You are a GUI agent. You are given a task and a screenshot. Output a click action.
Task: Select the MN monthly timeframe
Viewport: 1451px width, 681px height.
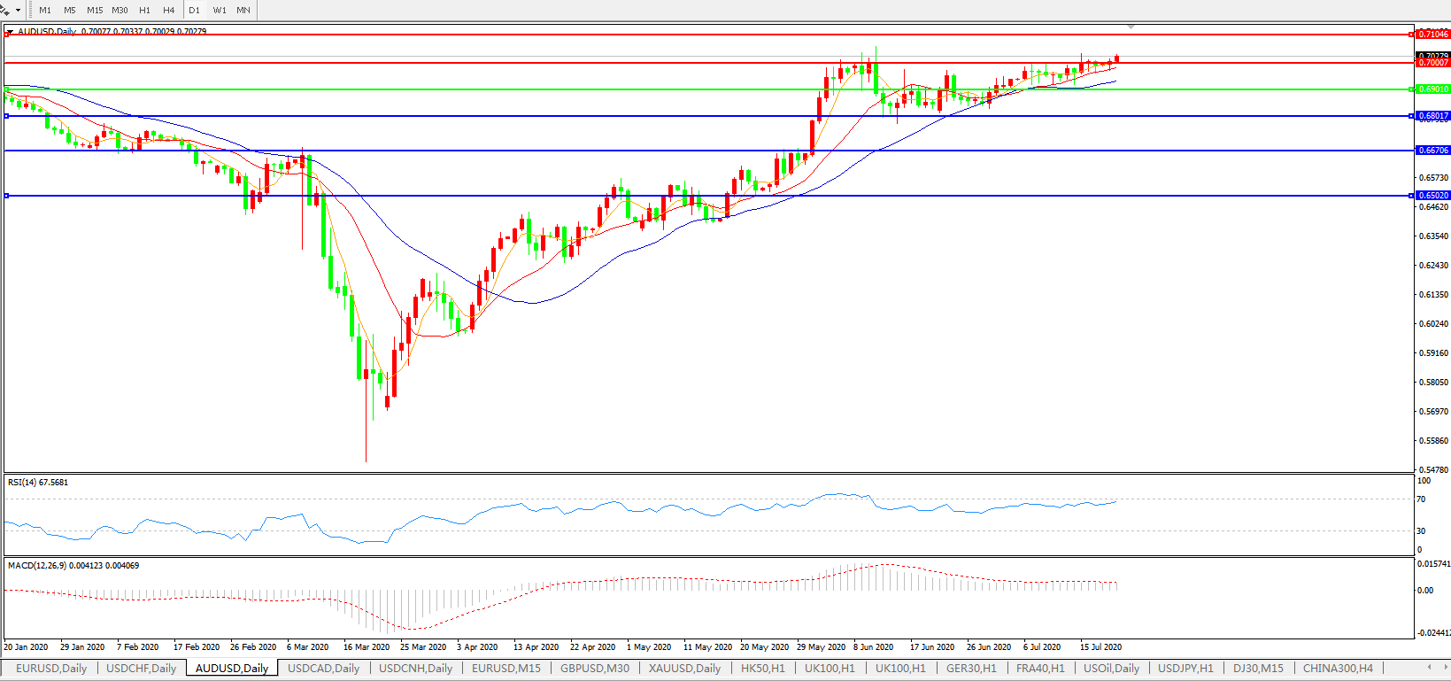click(x=243, y=11)
